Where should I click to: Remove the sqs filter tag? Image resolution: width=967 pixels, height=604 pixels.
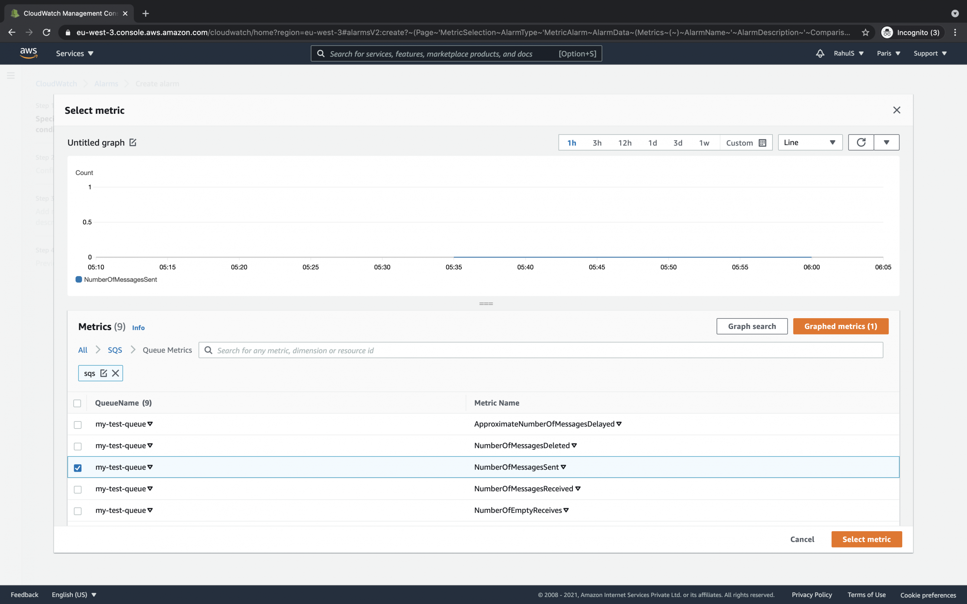tap(115, 373)
